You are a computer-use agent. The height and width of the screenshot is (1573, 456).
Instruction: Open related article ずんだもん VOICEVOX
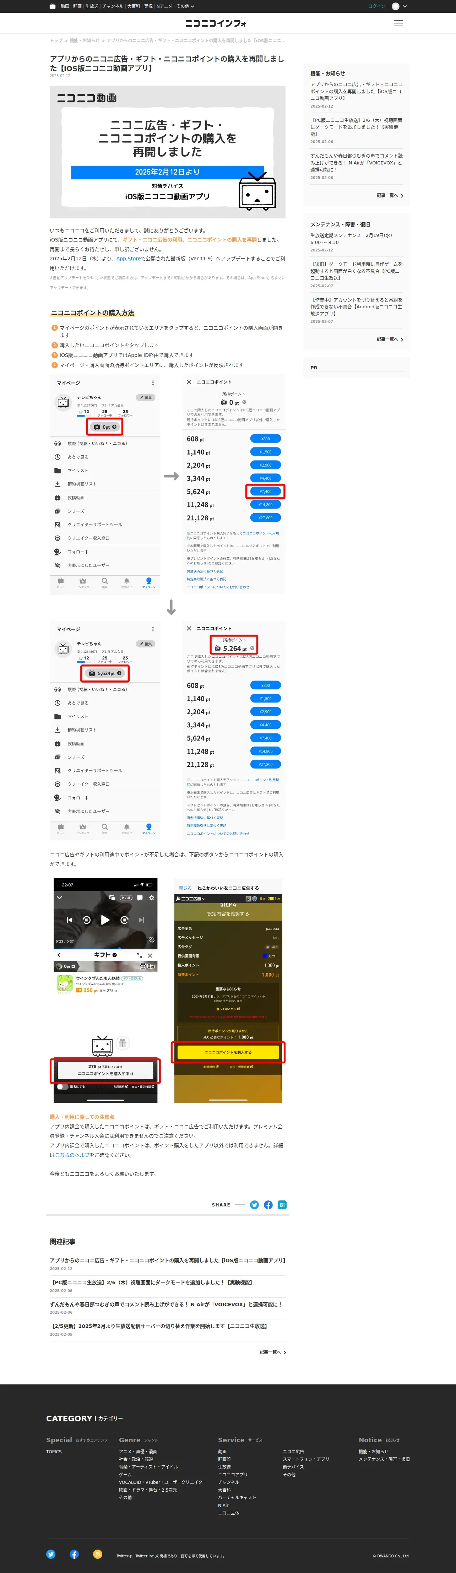click(x=166, y=1304)
